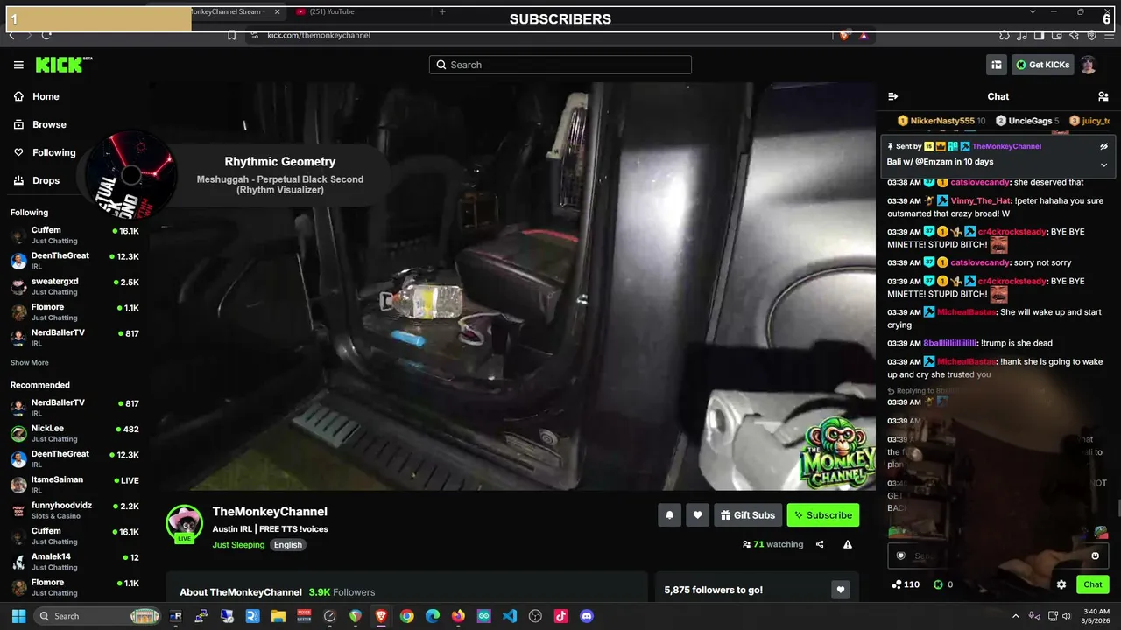Open Vinny_The_Hat's username in chat
Image resolution: width=1121 pixels, height=630 pixels.
981,200
